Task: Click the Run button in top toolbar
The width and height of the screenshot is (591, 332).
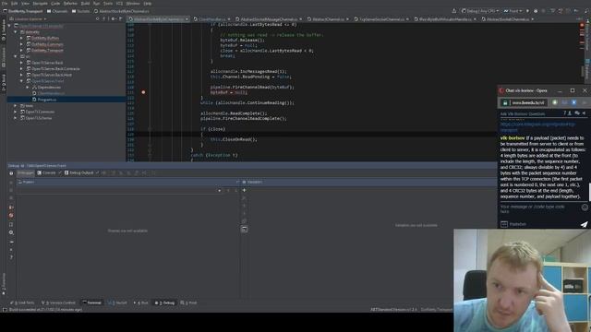Action: tap(527, 11)
